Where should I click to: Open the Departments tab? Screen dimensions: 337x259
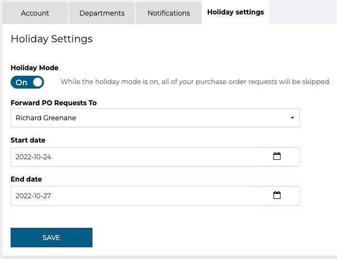[x=102, y=13]
